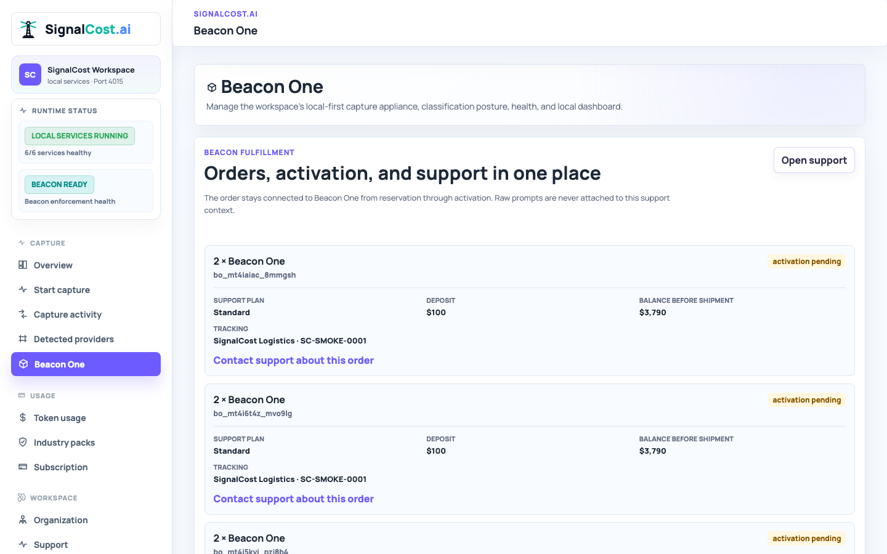Click the Organization people icon
The height and width of the screenshot is (554, 887).
[x=23, y=520]
